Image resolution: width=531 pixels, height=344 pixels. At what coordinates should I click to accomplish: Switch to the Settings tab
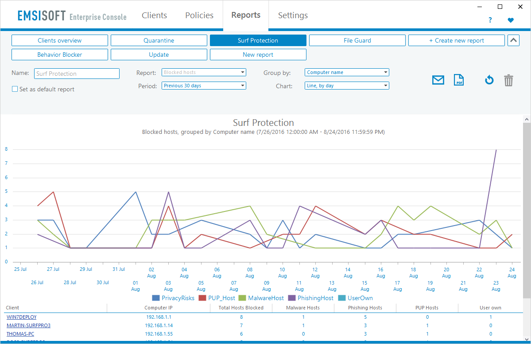click(293, 15)
